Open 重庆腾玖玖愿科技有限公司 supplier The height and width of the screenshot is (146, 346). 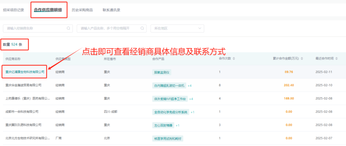click(23, 125)
